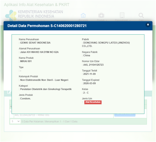Select the GENKI SEHAT INDONESIA company name
The width and height of the screenshot is (156, 142).
[x=35, y=43]
